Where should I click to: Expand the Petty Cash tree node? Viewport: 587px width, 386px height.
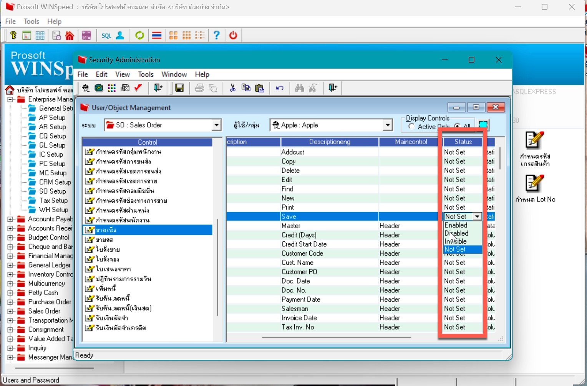coord(10,293)
